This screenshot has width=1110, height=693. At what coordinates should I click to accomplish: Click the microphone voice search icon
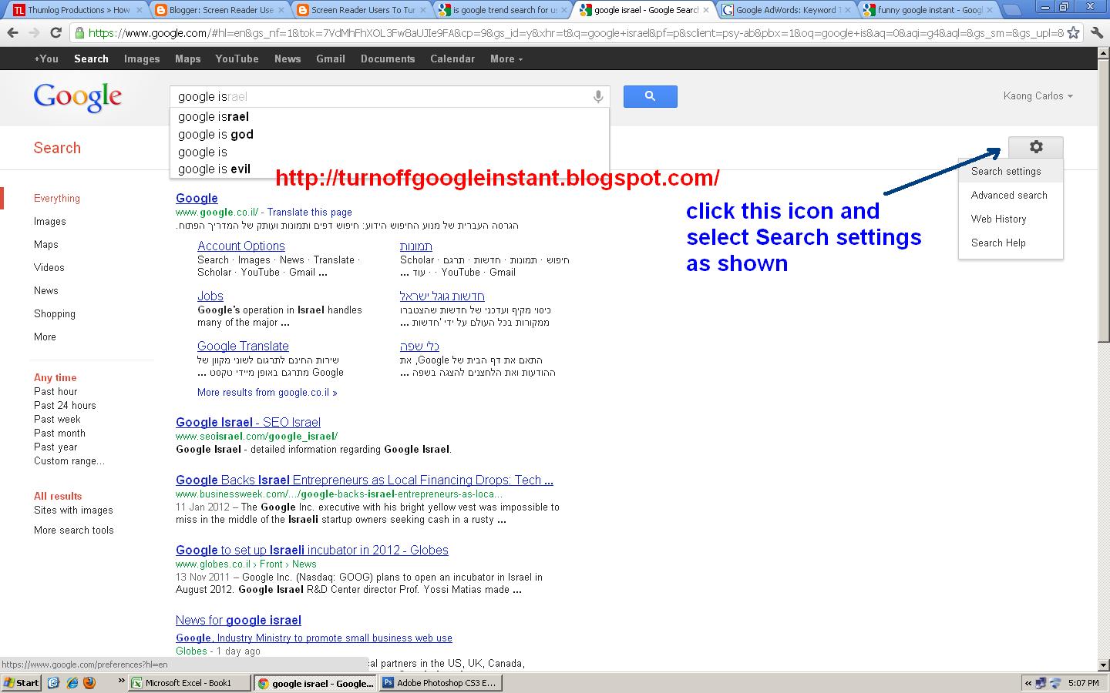[x=597, y=96]
